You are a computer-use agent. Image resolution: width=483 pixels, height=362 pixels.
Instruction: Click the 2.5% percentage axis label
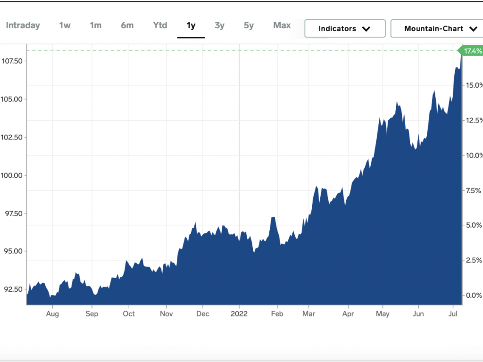pyautogui.click(x=474, y=260)
